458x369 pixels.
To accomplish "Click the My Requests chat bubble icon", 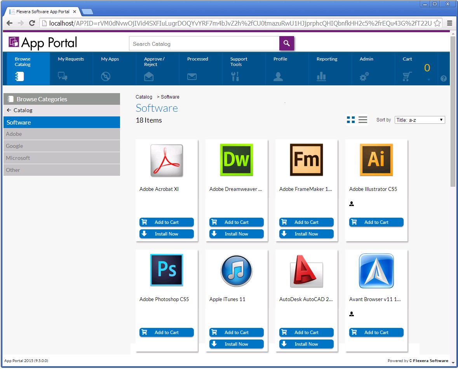I will (x=62, y=76).
